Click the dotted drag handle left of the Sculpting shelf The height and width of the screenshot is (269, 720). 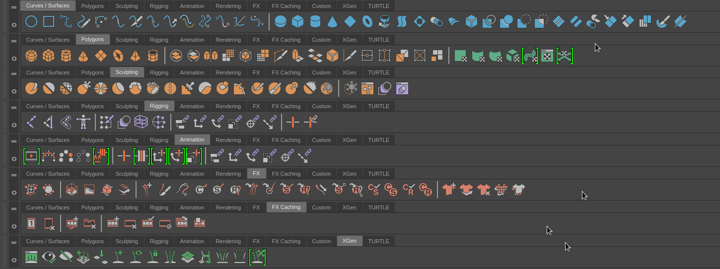(x=5, y=82)
